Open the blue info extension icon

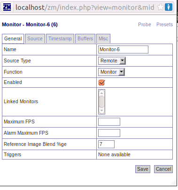tap(169, 7)
